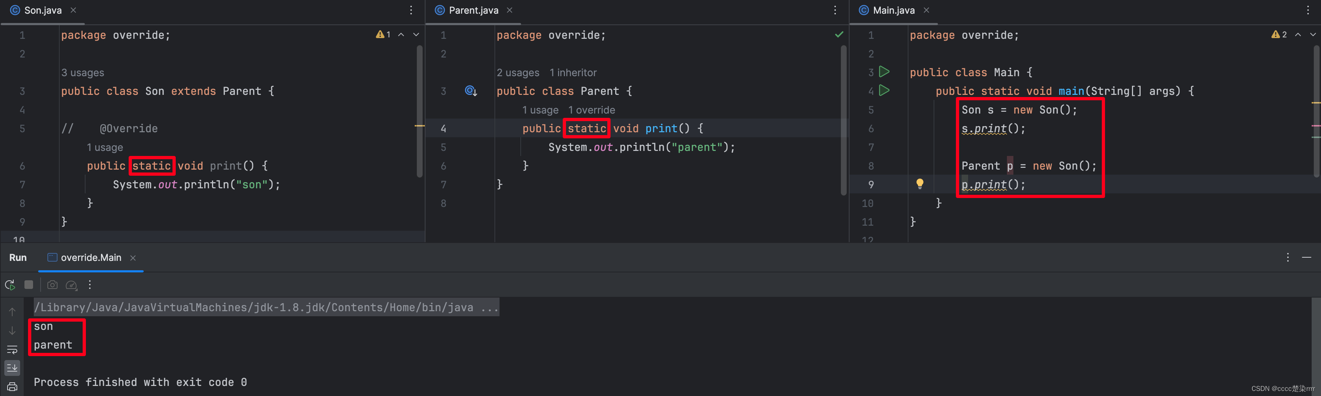The image size is (1321, 396).
Task: Click 's.print();' call in Main.java
Action: [993, 129]
